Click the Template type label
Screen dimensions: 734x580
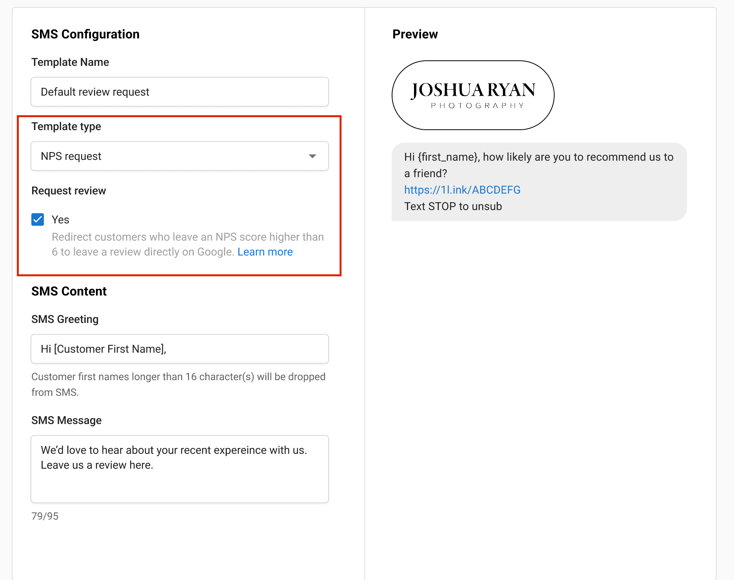pos(66,126)
